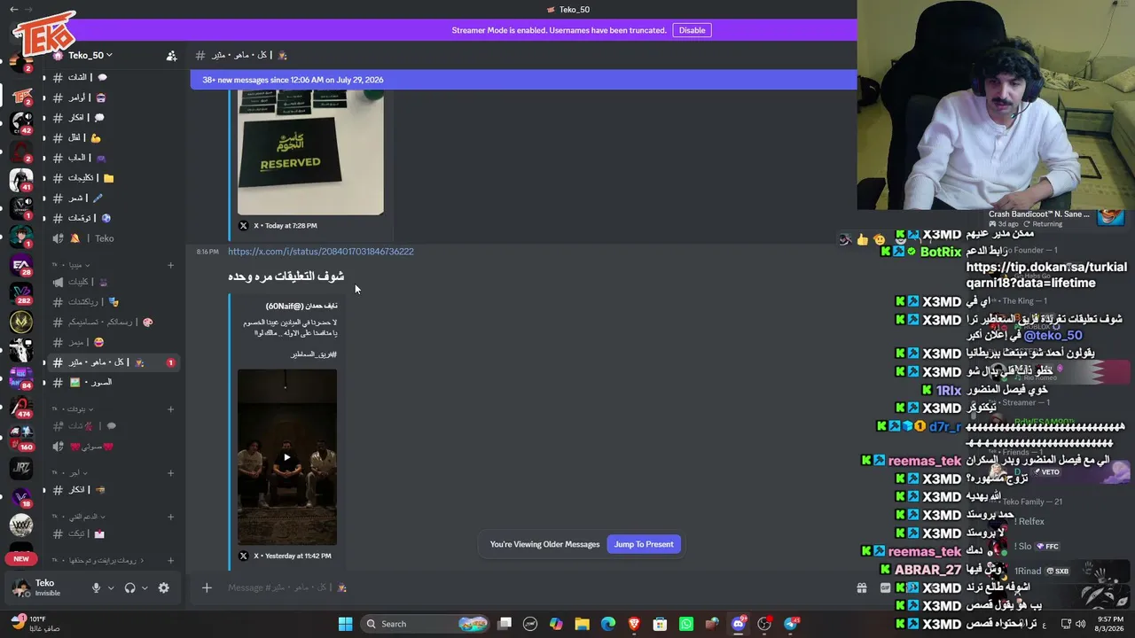Open microphone input options arrow

pyautogui.click(x=111, y=587)
